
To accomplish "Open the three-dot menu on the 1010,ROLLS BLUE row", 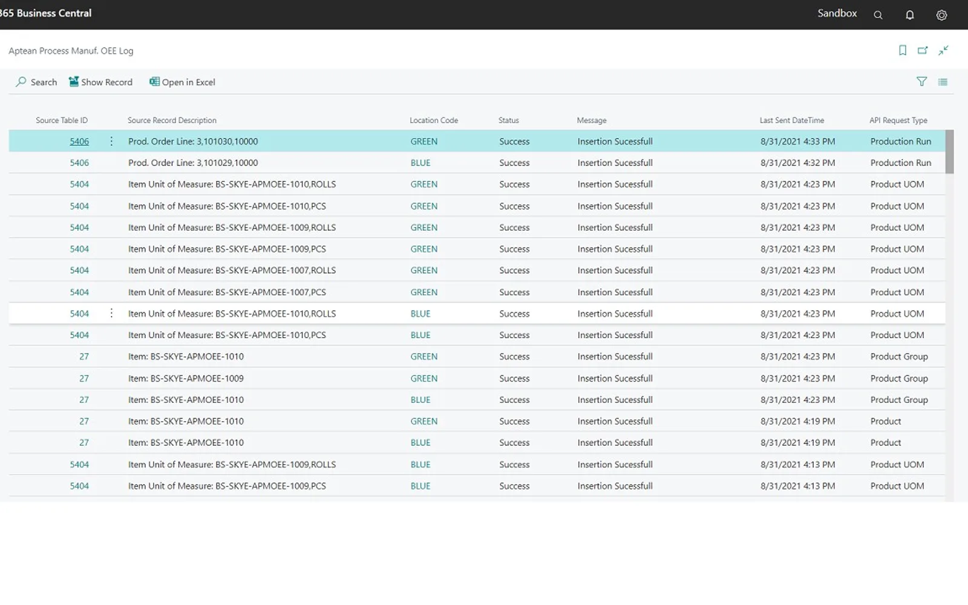I will (111, 313).
